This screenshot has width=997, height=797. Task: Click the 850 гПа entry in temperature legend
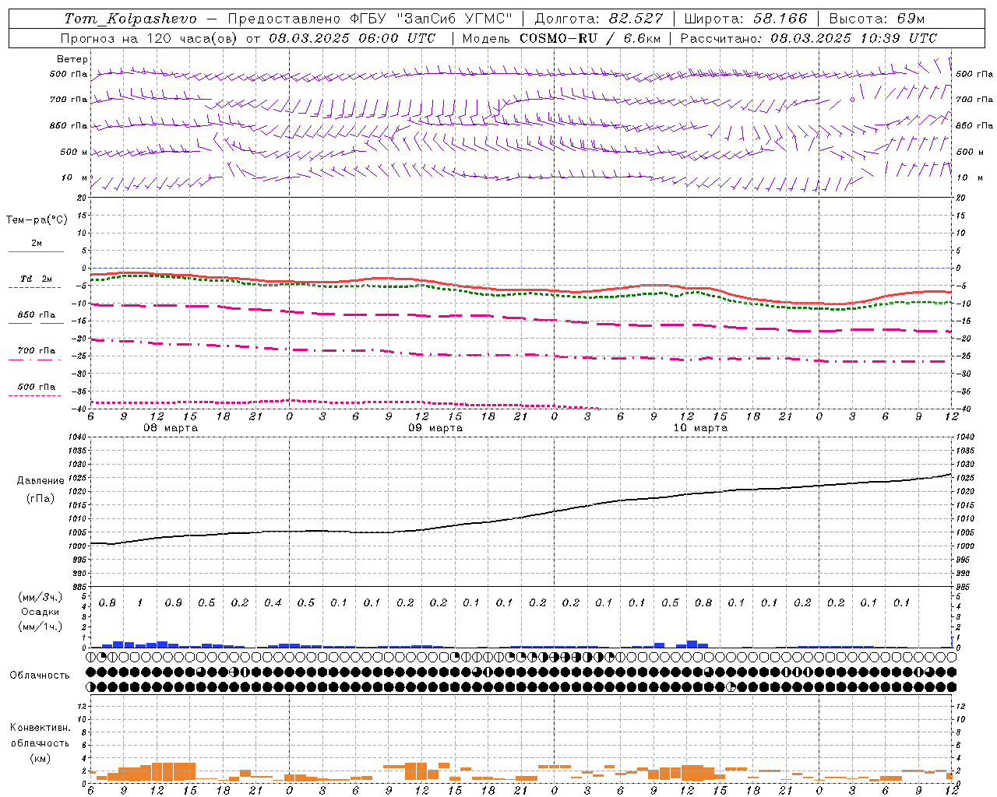point(36,315)
